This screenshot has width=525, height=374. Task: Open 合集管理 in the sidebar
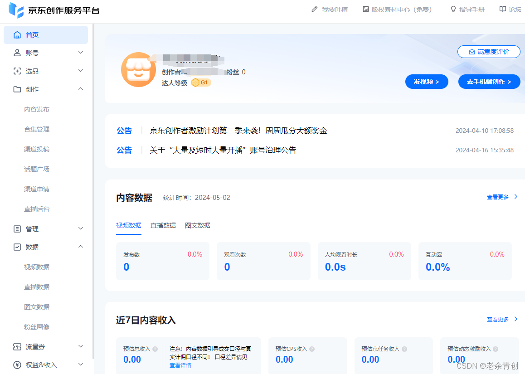(x=37, y=129)
